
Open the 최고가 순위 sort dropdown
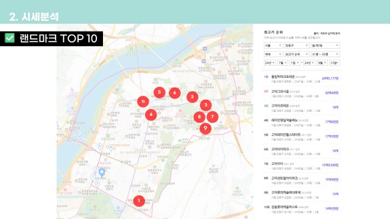point(297,54)
